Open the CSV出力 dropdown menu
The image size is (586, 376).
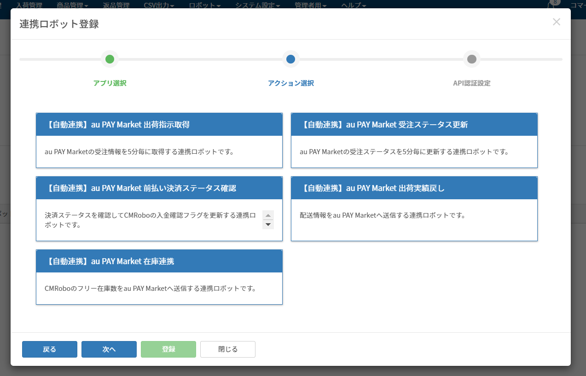tap(159, 6)
